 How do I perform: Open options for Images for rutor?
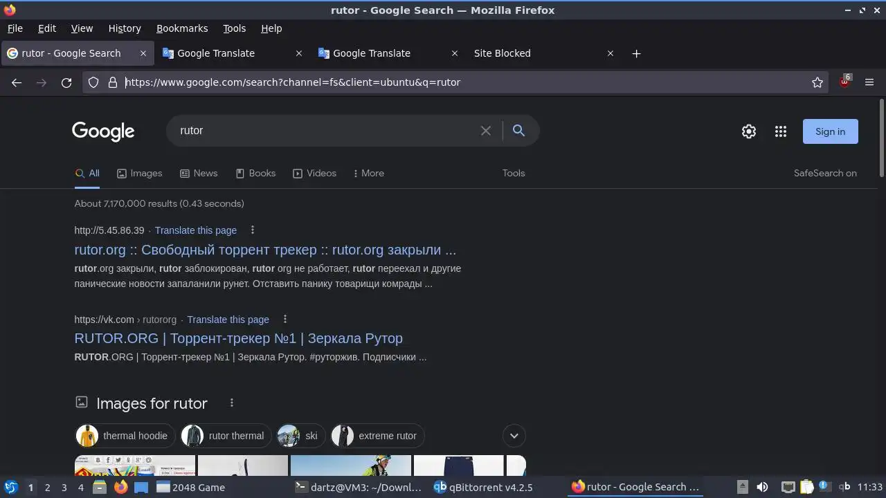coord(232,403)
